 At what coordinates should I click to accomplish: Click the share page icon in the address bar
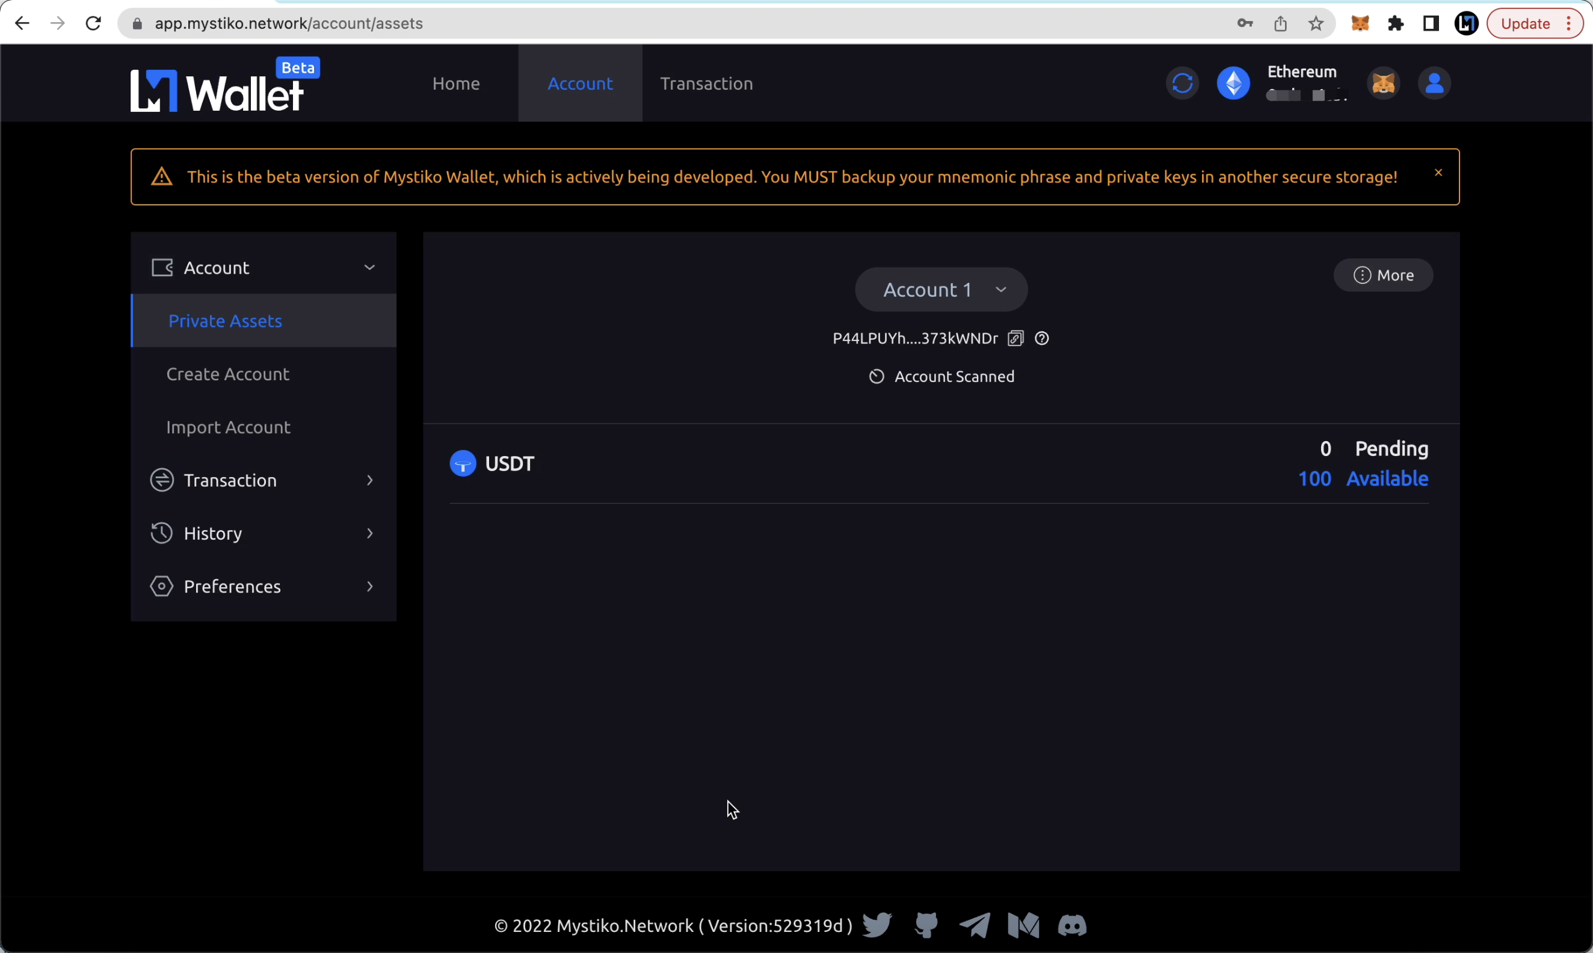click(x=1280, y=23)
